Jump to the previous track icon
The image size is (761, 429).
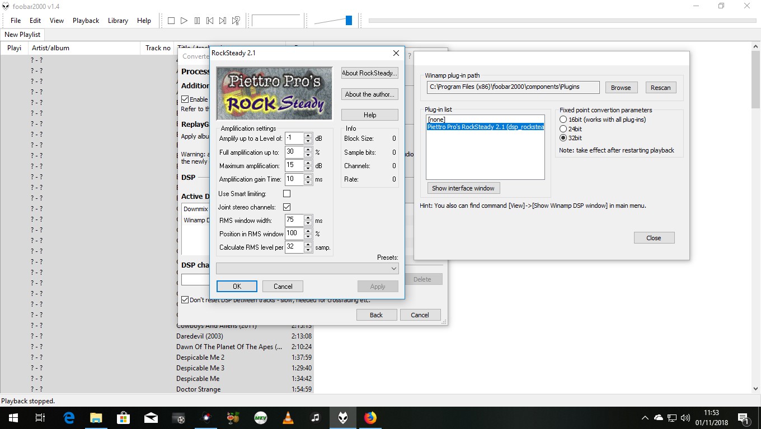coord(210,21)
